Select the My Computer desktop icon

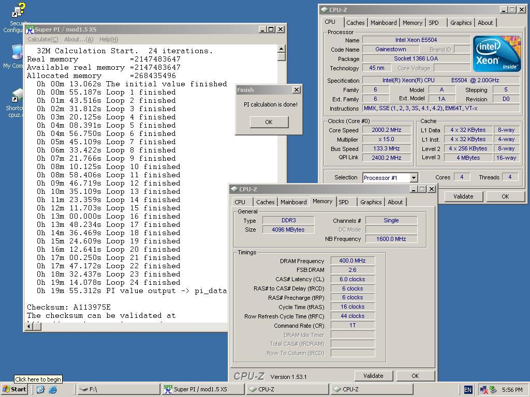17,52
